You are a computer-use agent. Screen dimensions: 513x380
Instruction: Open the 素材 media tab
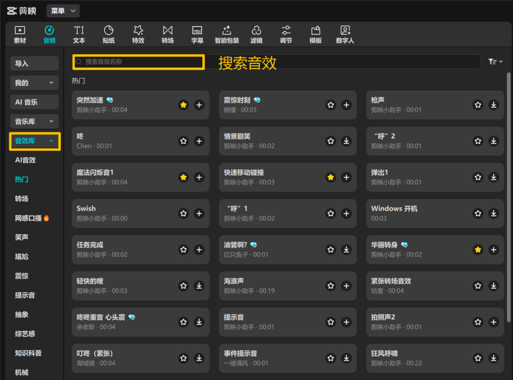[x=19, y=34]
